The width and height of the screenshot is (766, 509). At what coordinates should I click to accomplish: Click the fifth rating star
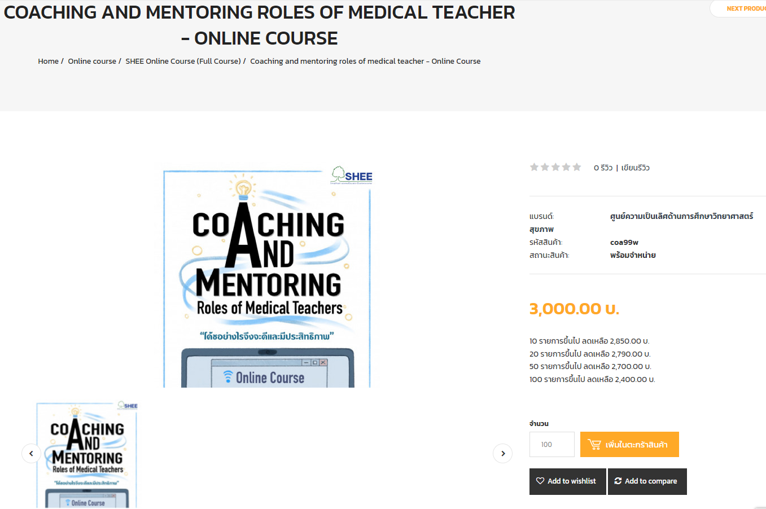(576, 167)
